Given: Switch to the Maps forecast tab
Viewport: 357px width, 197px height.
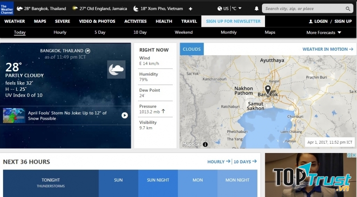Looking at the screenshot, I should coord(270,32).
